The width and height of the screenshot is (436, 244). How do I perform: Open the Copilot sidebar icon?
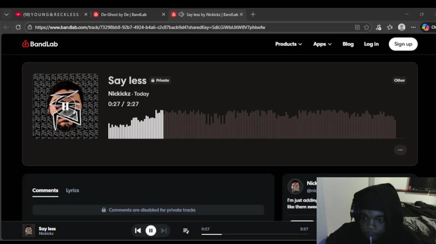click(425, 27)
